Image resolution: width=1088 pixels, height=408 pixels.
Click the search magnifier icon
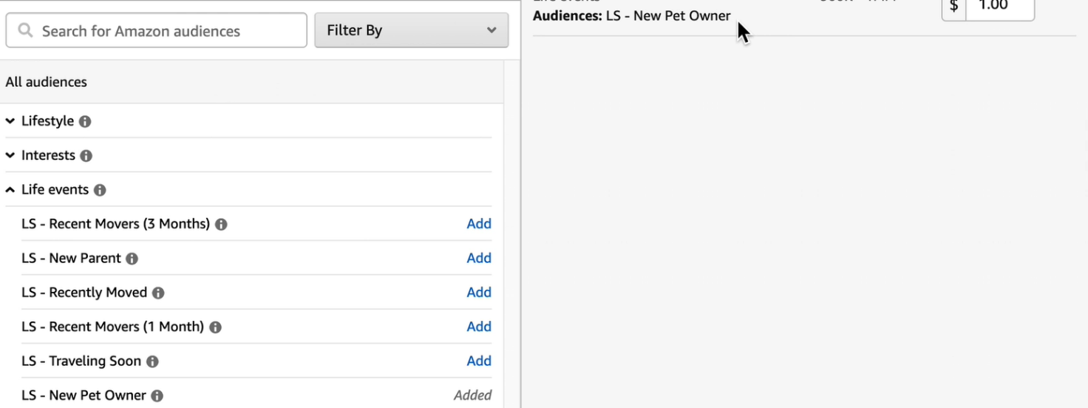coord(26,31)
